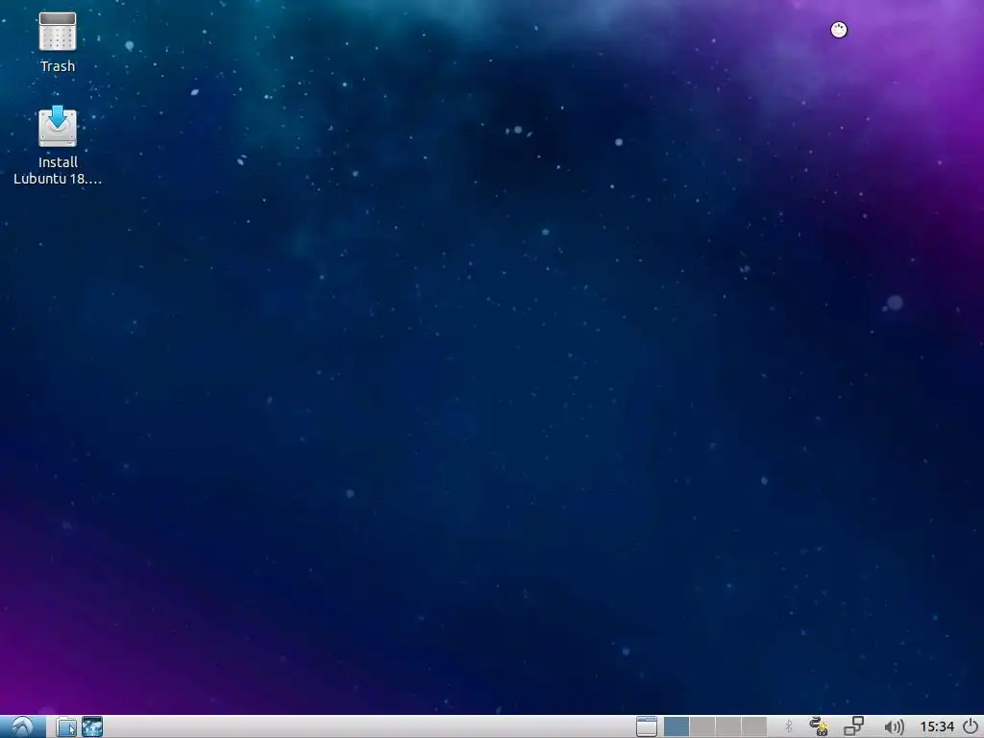The image size is (984, 738).
Task: Select the Install Lubuntu 18 desktop icon
Action: point(57,127)
